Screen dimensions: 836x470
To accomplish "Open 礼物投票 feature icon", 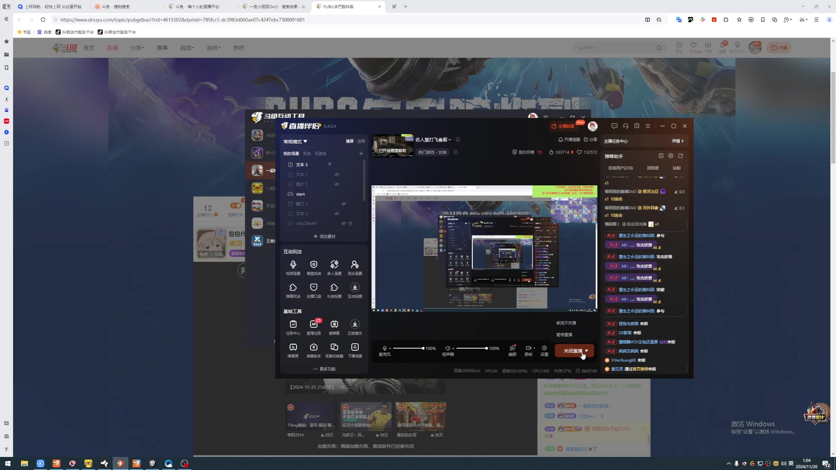I will [x=334, y=290].
